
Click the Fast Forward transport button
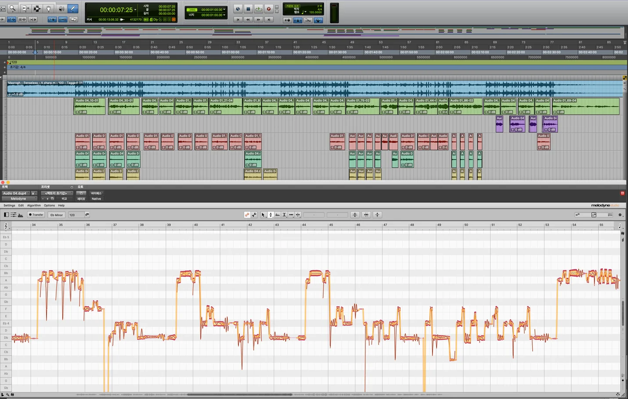259,19
